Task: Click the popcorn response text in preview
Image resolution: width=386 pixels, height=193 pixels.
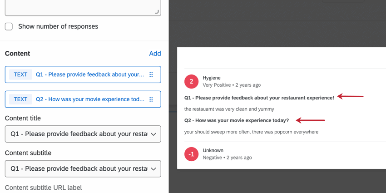Action: point(251,132)
